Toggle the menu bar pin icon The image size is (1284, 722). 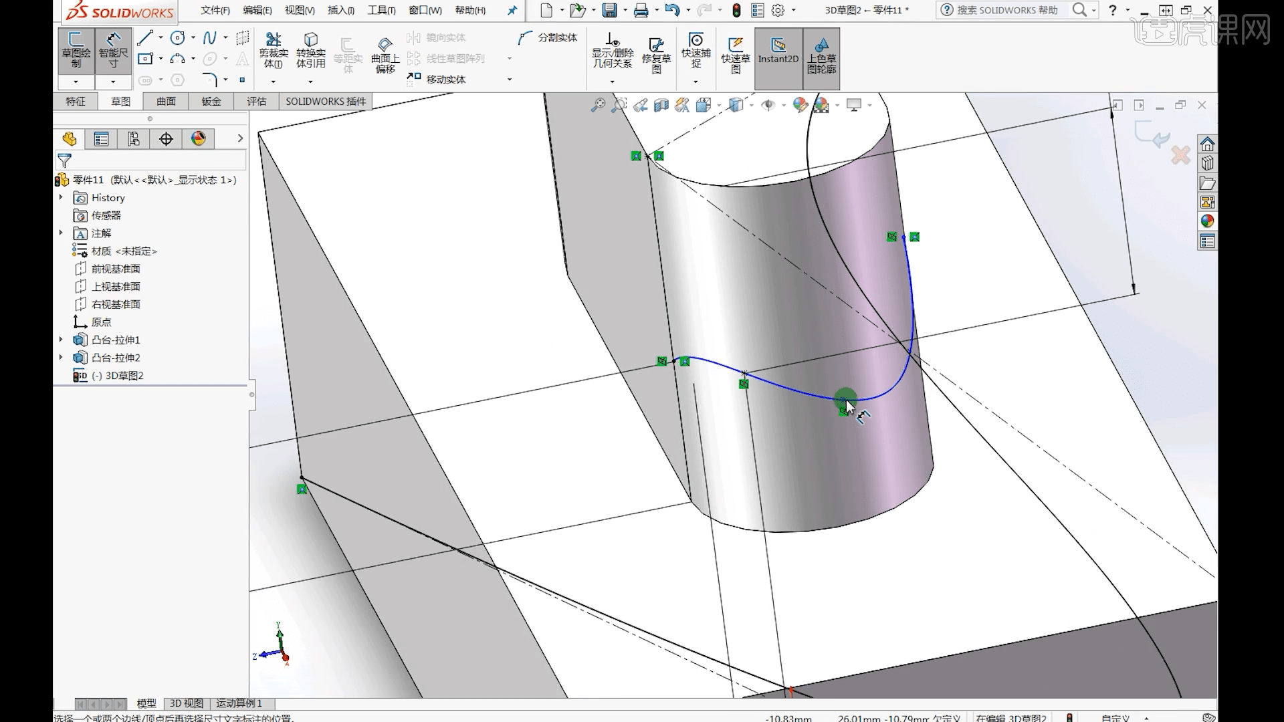point(512,10)
